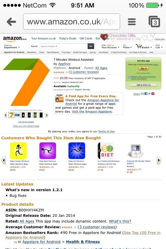The height and width of the screenshot is (249, 166).
Task: Expand the Shop by Department dropdown
Action: (12, 46)
